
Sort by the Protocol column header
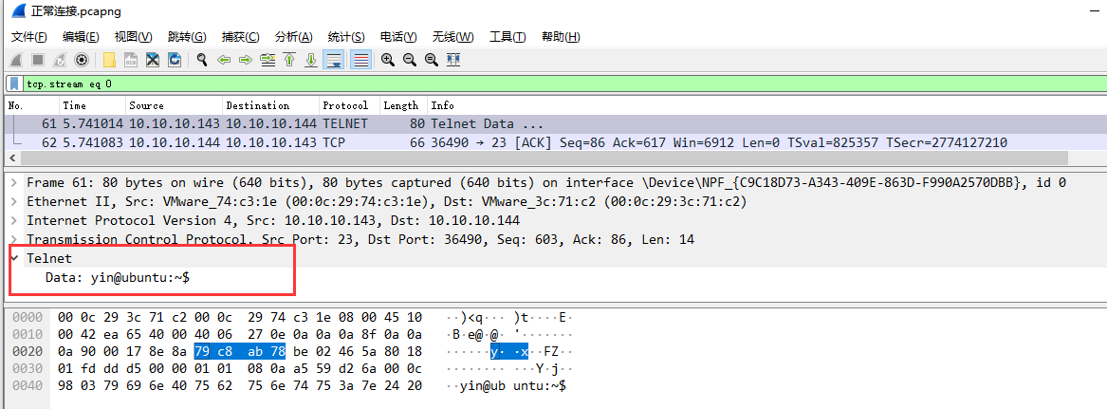pyautogui.click(x=345, y=105)
